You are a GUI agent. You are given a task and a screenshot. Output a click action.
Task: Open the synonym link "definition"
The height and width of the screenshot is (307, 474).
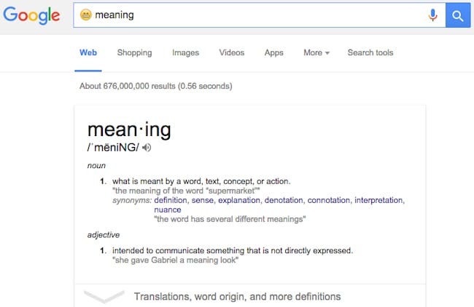pyautogui.click(x=171, y=200)
